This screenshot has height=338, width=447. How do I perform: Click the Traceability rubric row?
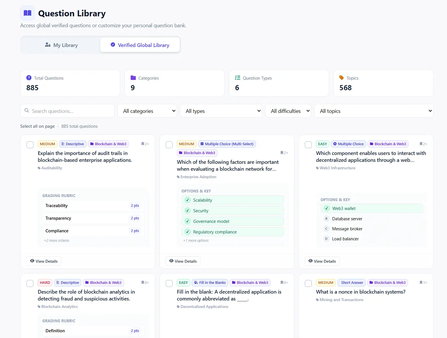tap(94, 206)
